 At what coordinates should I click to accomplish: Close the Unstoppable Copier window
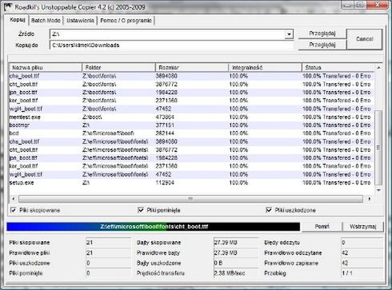pyautogui.click(x=377, y=5)
